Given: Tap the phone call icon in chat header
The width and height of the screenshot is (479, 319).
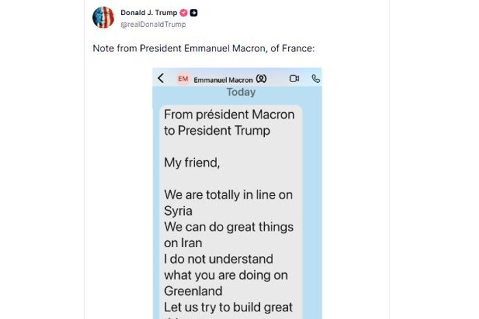Looking at the screenshot, I should tap(315, 79).
